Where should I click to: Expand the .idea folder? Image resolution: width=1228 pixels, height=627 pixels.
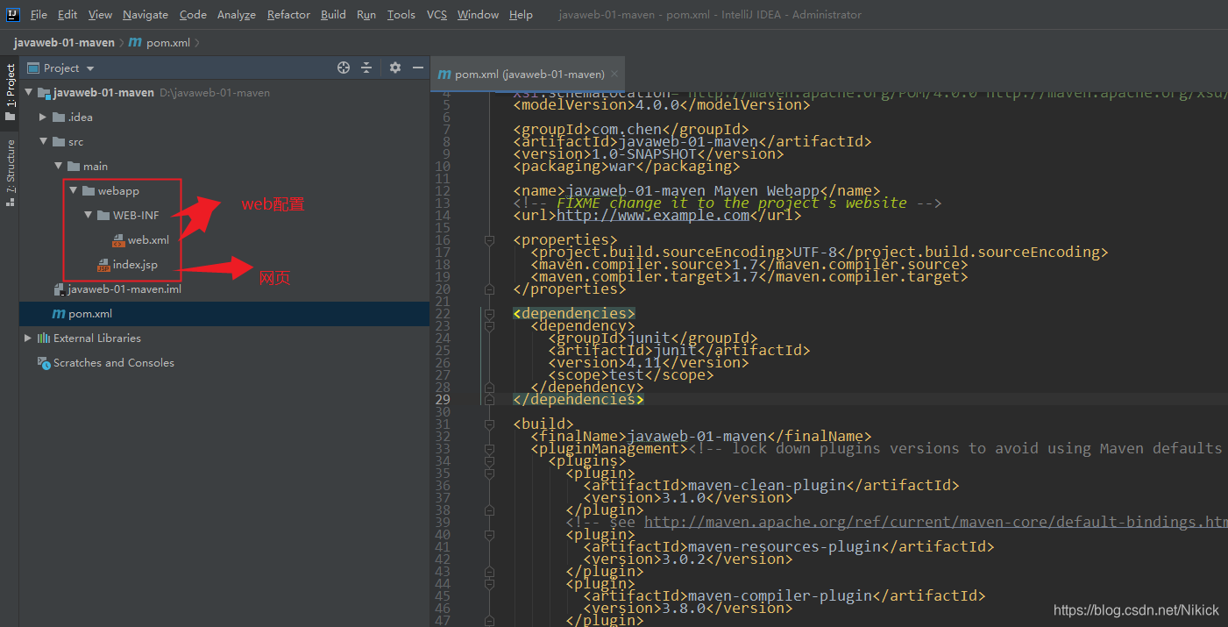tap(44, 117)
